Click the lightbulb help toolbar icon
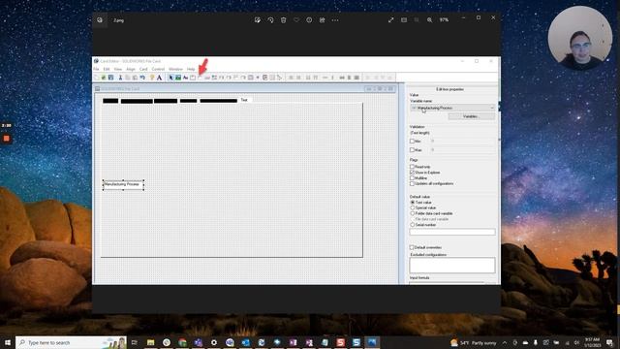 tap(152, 78)
